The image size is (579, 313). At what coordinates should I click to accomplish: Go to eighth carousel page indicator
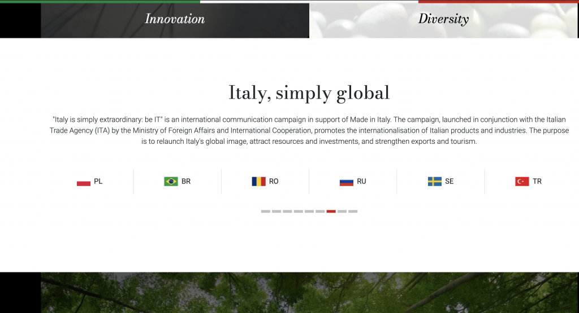[342, 211]
